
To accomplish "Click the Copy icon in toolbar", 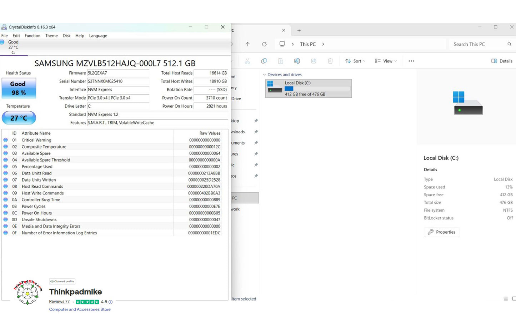I will click(264, 61).
